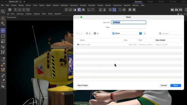Click the Tags input field
This screenshot has height=105, width=187.
point(129,27)
